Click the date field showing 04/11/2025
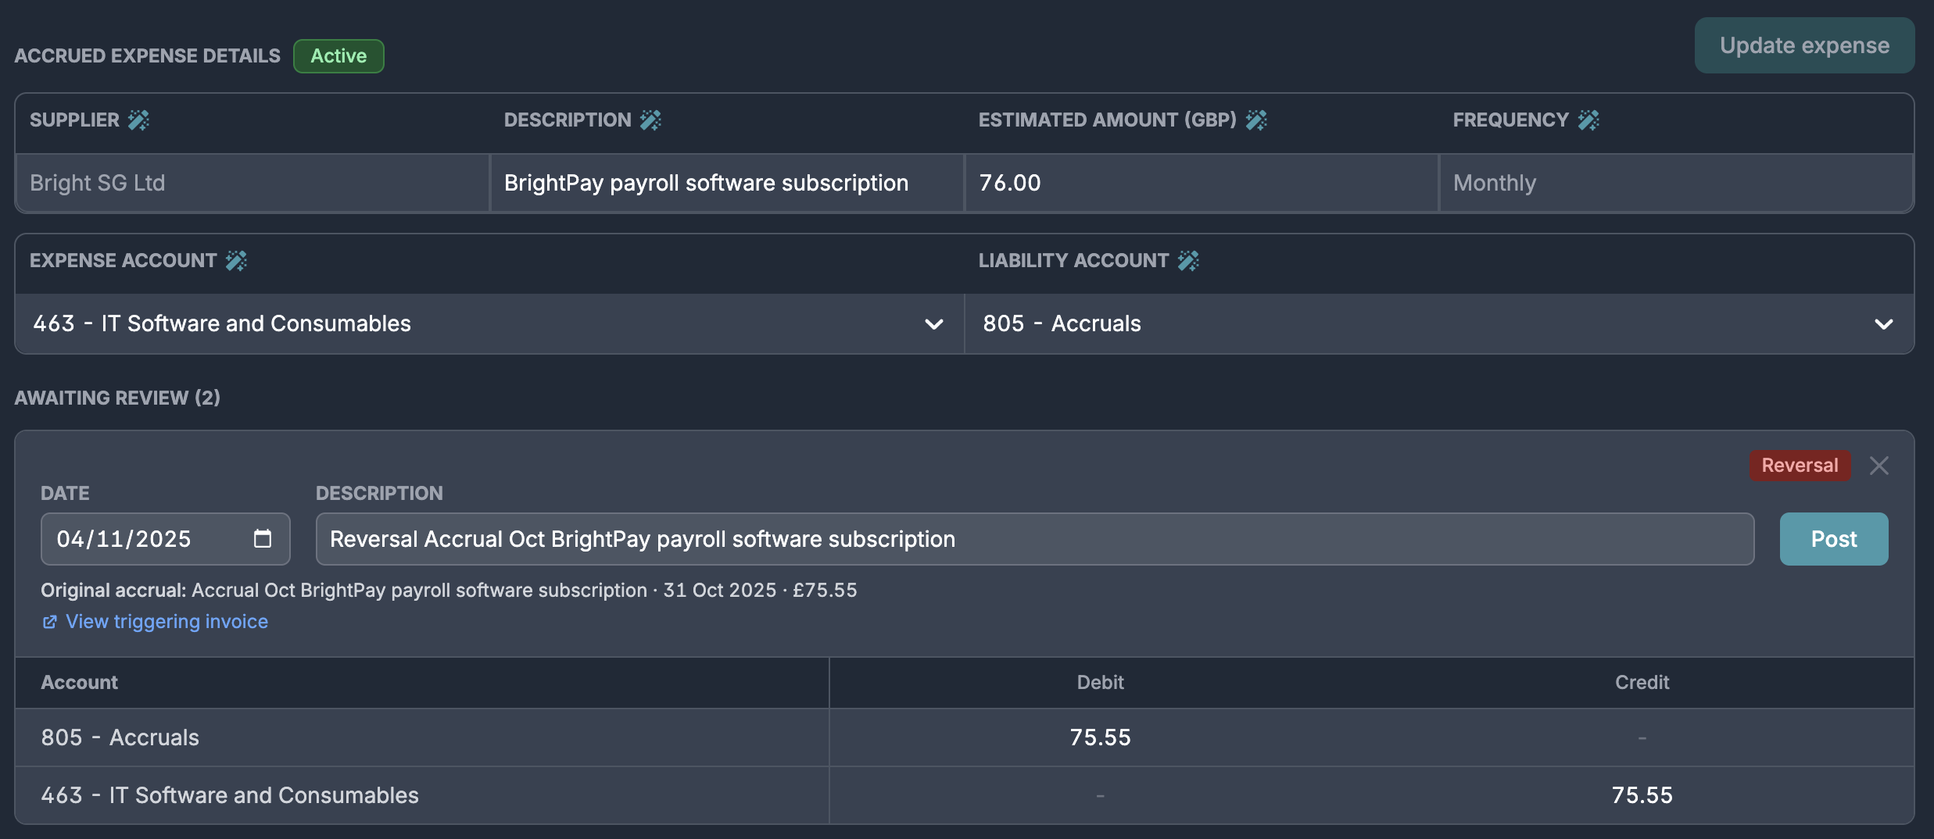This screenshot has height=839, width=1934. point(166,539)
